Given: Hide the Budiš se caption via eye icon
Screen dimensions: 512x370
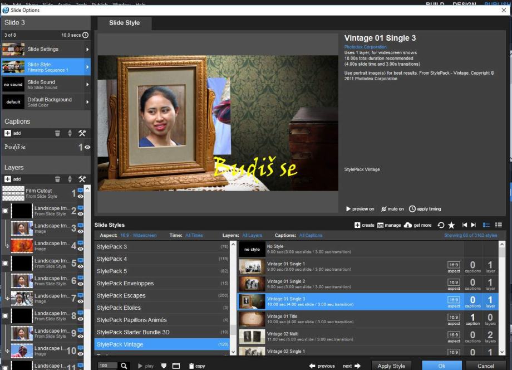Looking at the screenshot, I should point(87,147).
